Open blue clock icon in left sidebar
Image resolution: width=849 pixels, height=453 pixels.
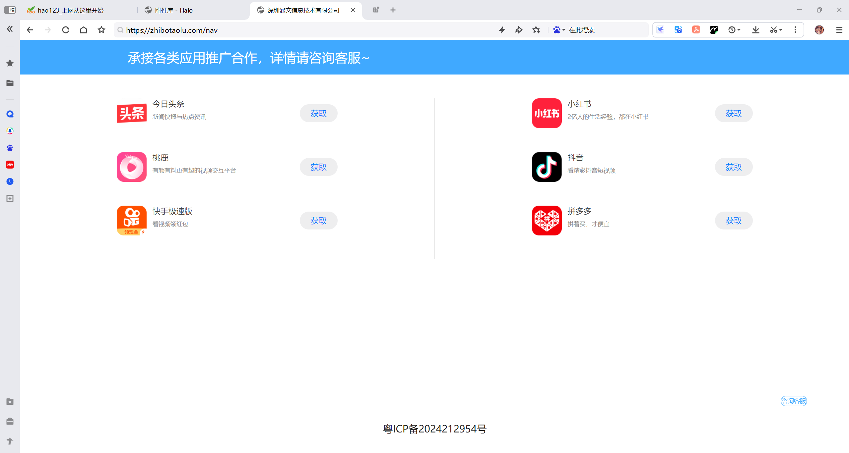pyautogui.click(x=10, y=181)
